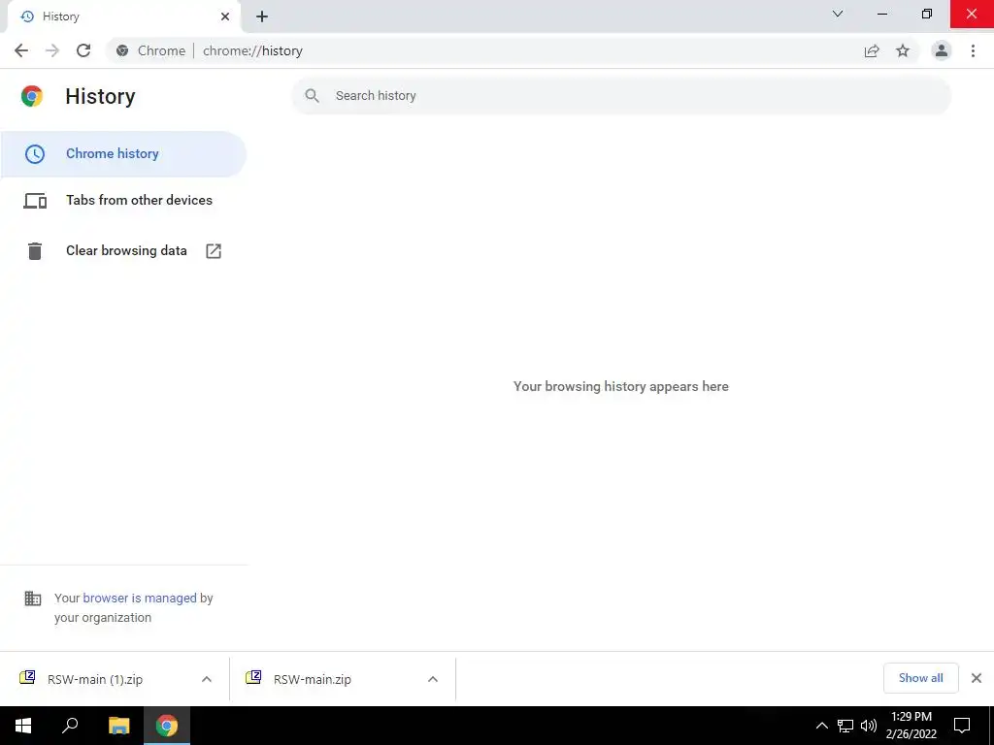994x745 pixels.
Task: Click the clock icon for Chrome history
Action: [x=35, y=154]
